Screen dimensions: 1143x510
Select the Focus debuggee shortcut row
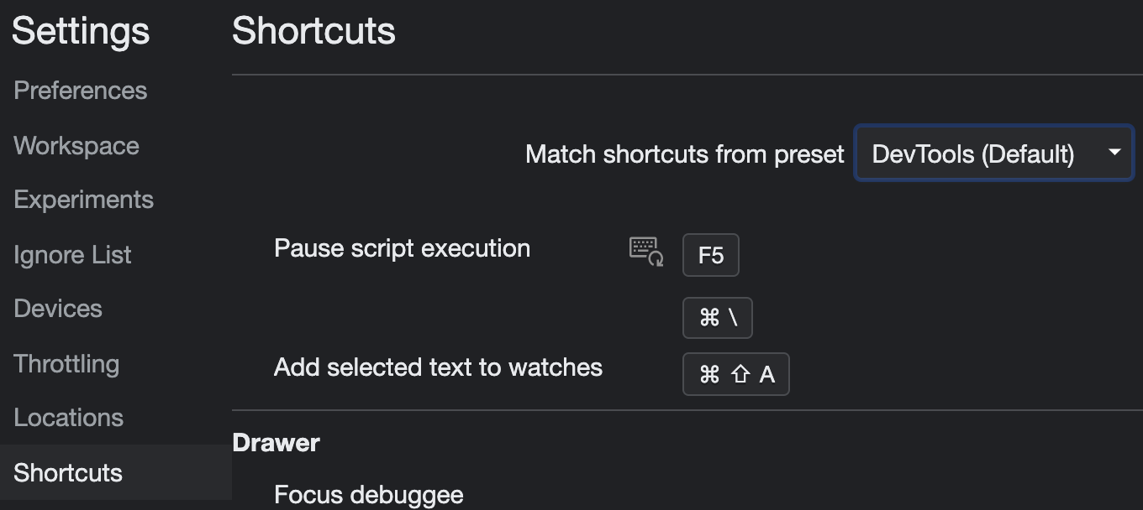tap(369, 494)
